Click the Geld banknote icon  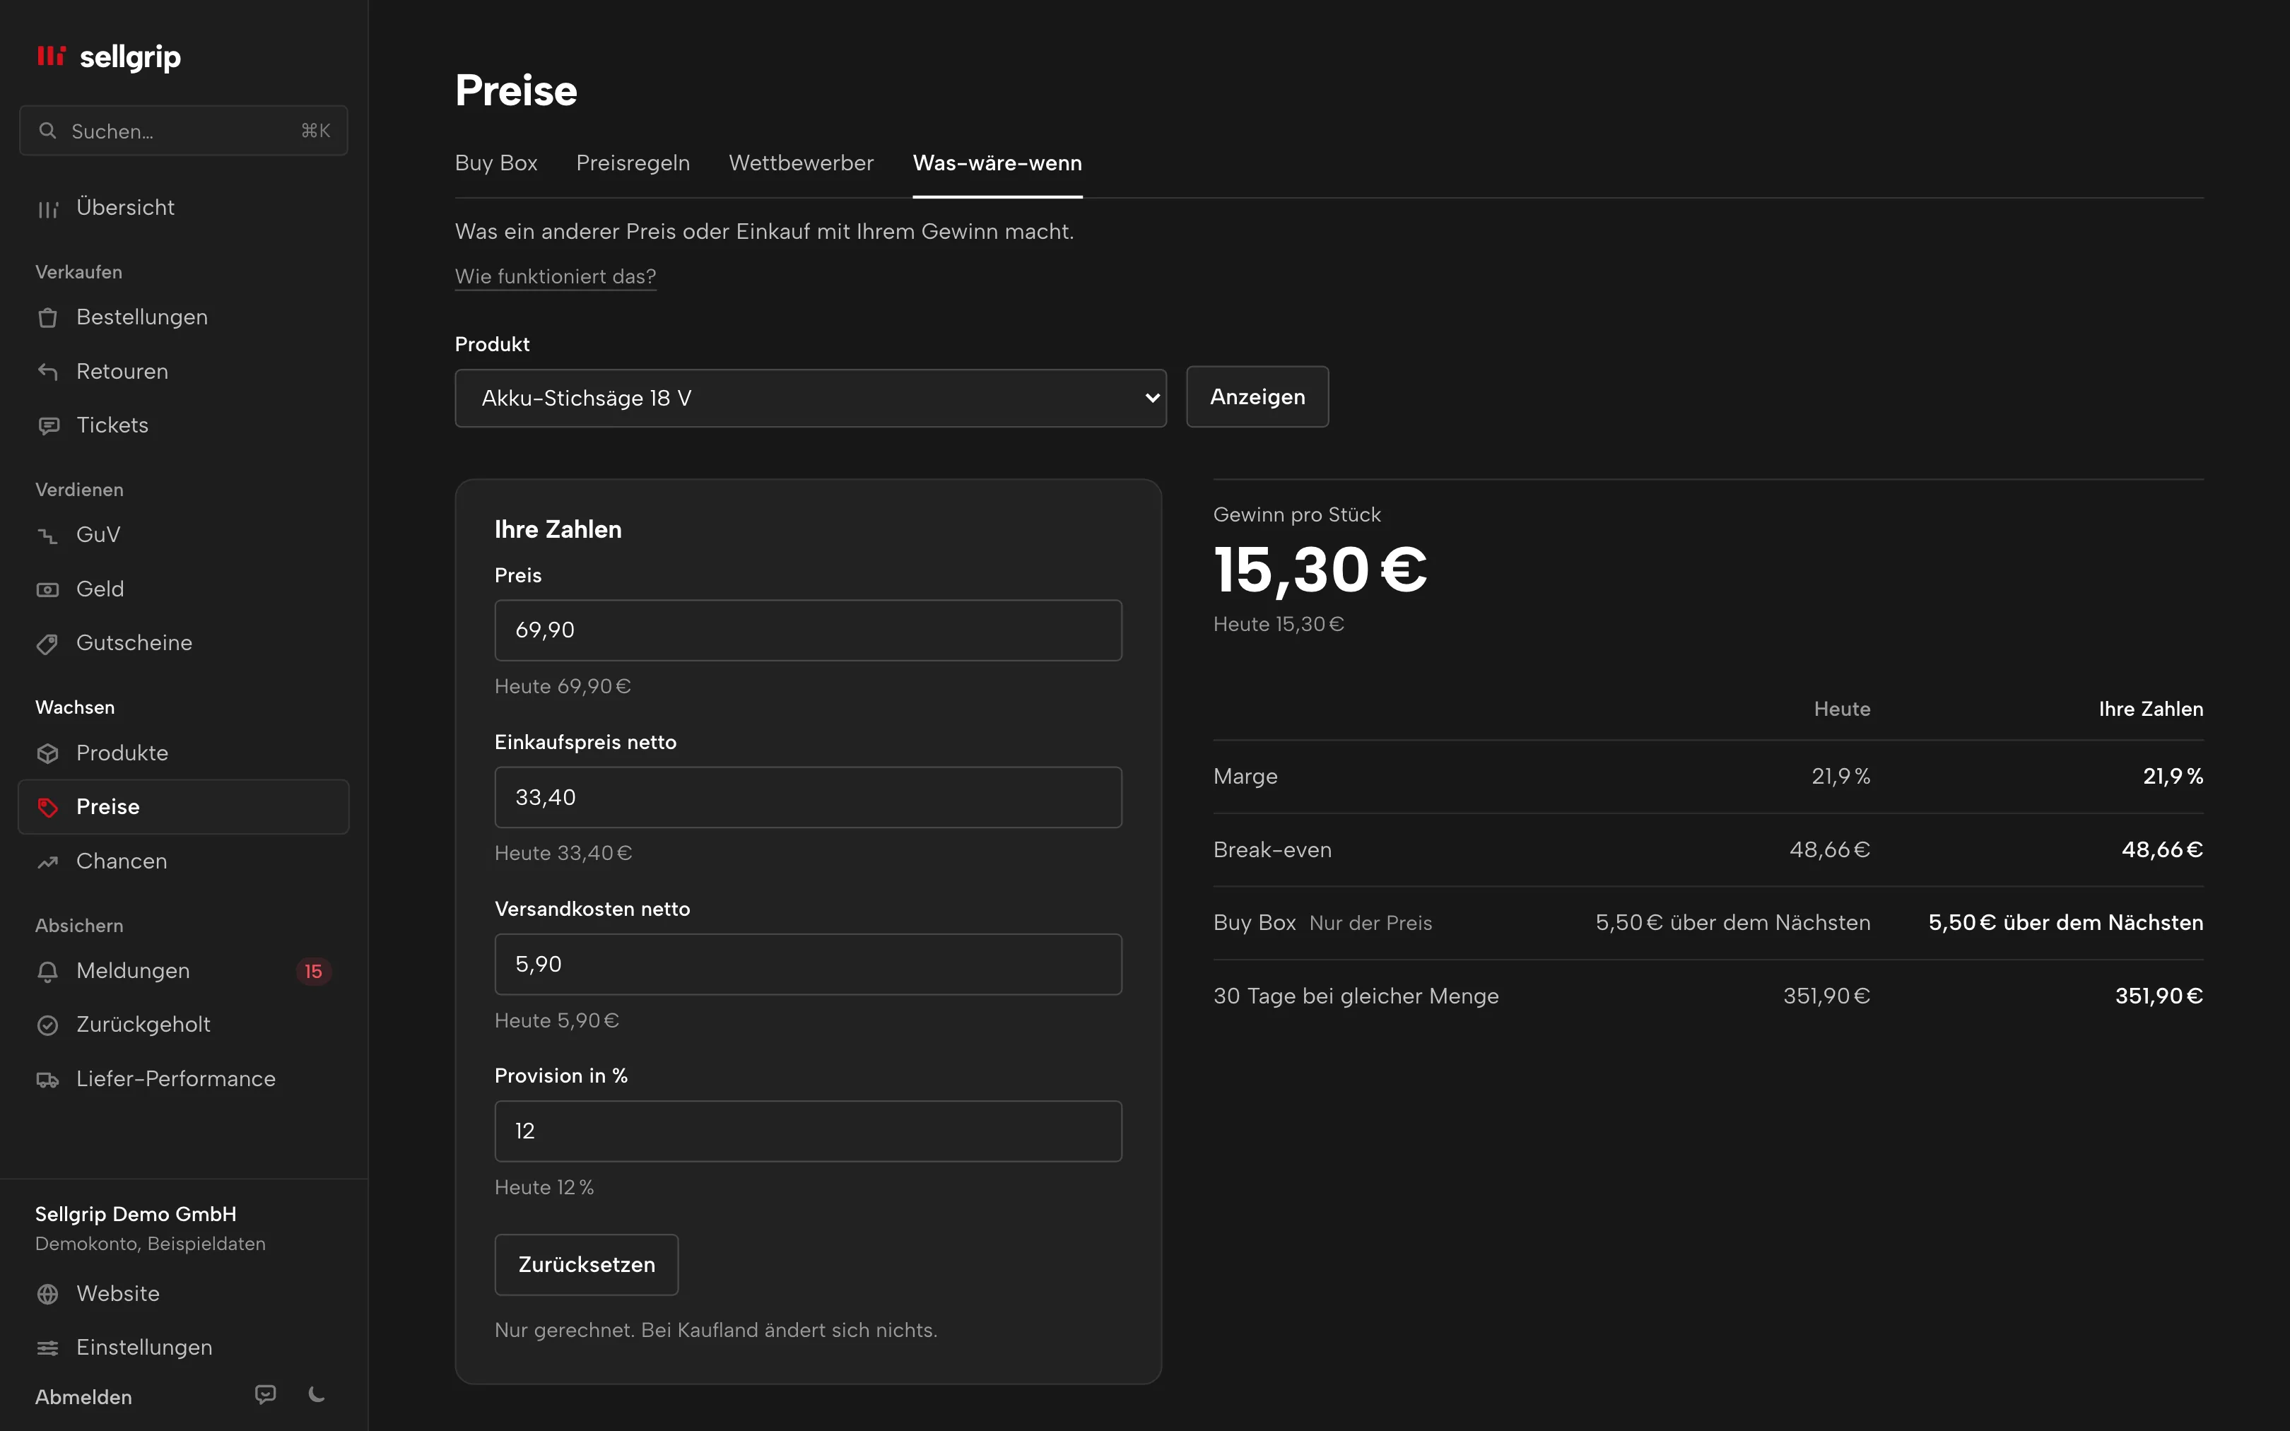(x=48, y=589)
